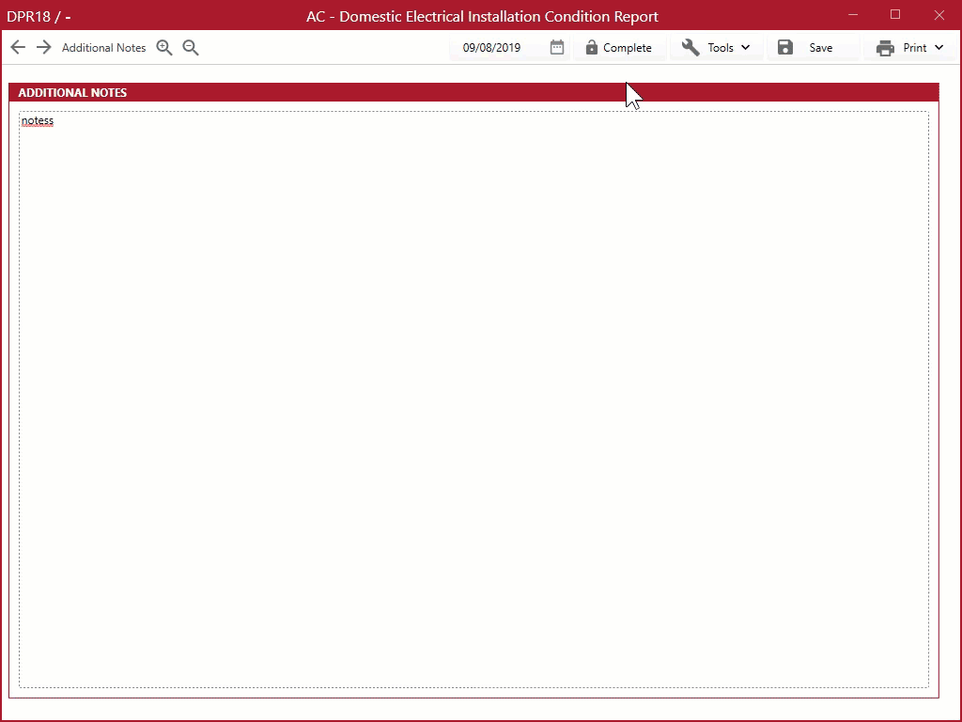This screenshot has height=722, width=962.
Task: Expand the Tools dropdown chevron
Action: coord(745,47)
